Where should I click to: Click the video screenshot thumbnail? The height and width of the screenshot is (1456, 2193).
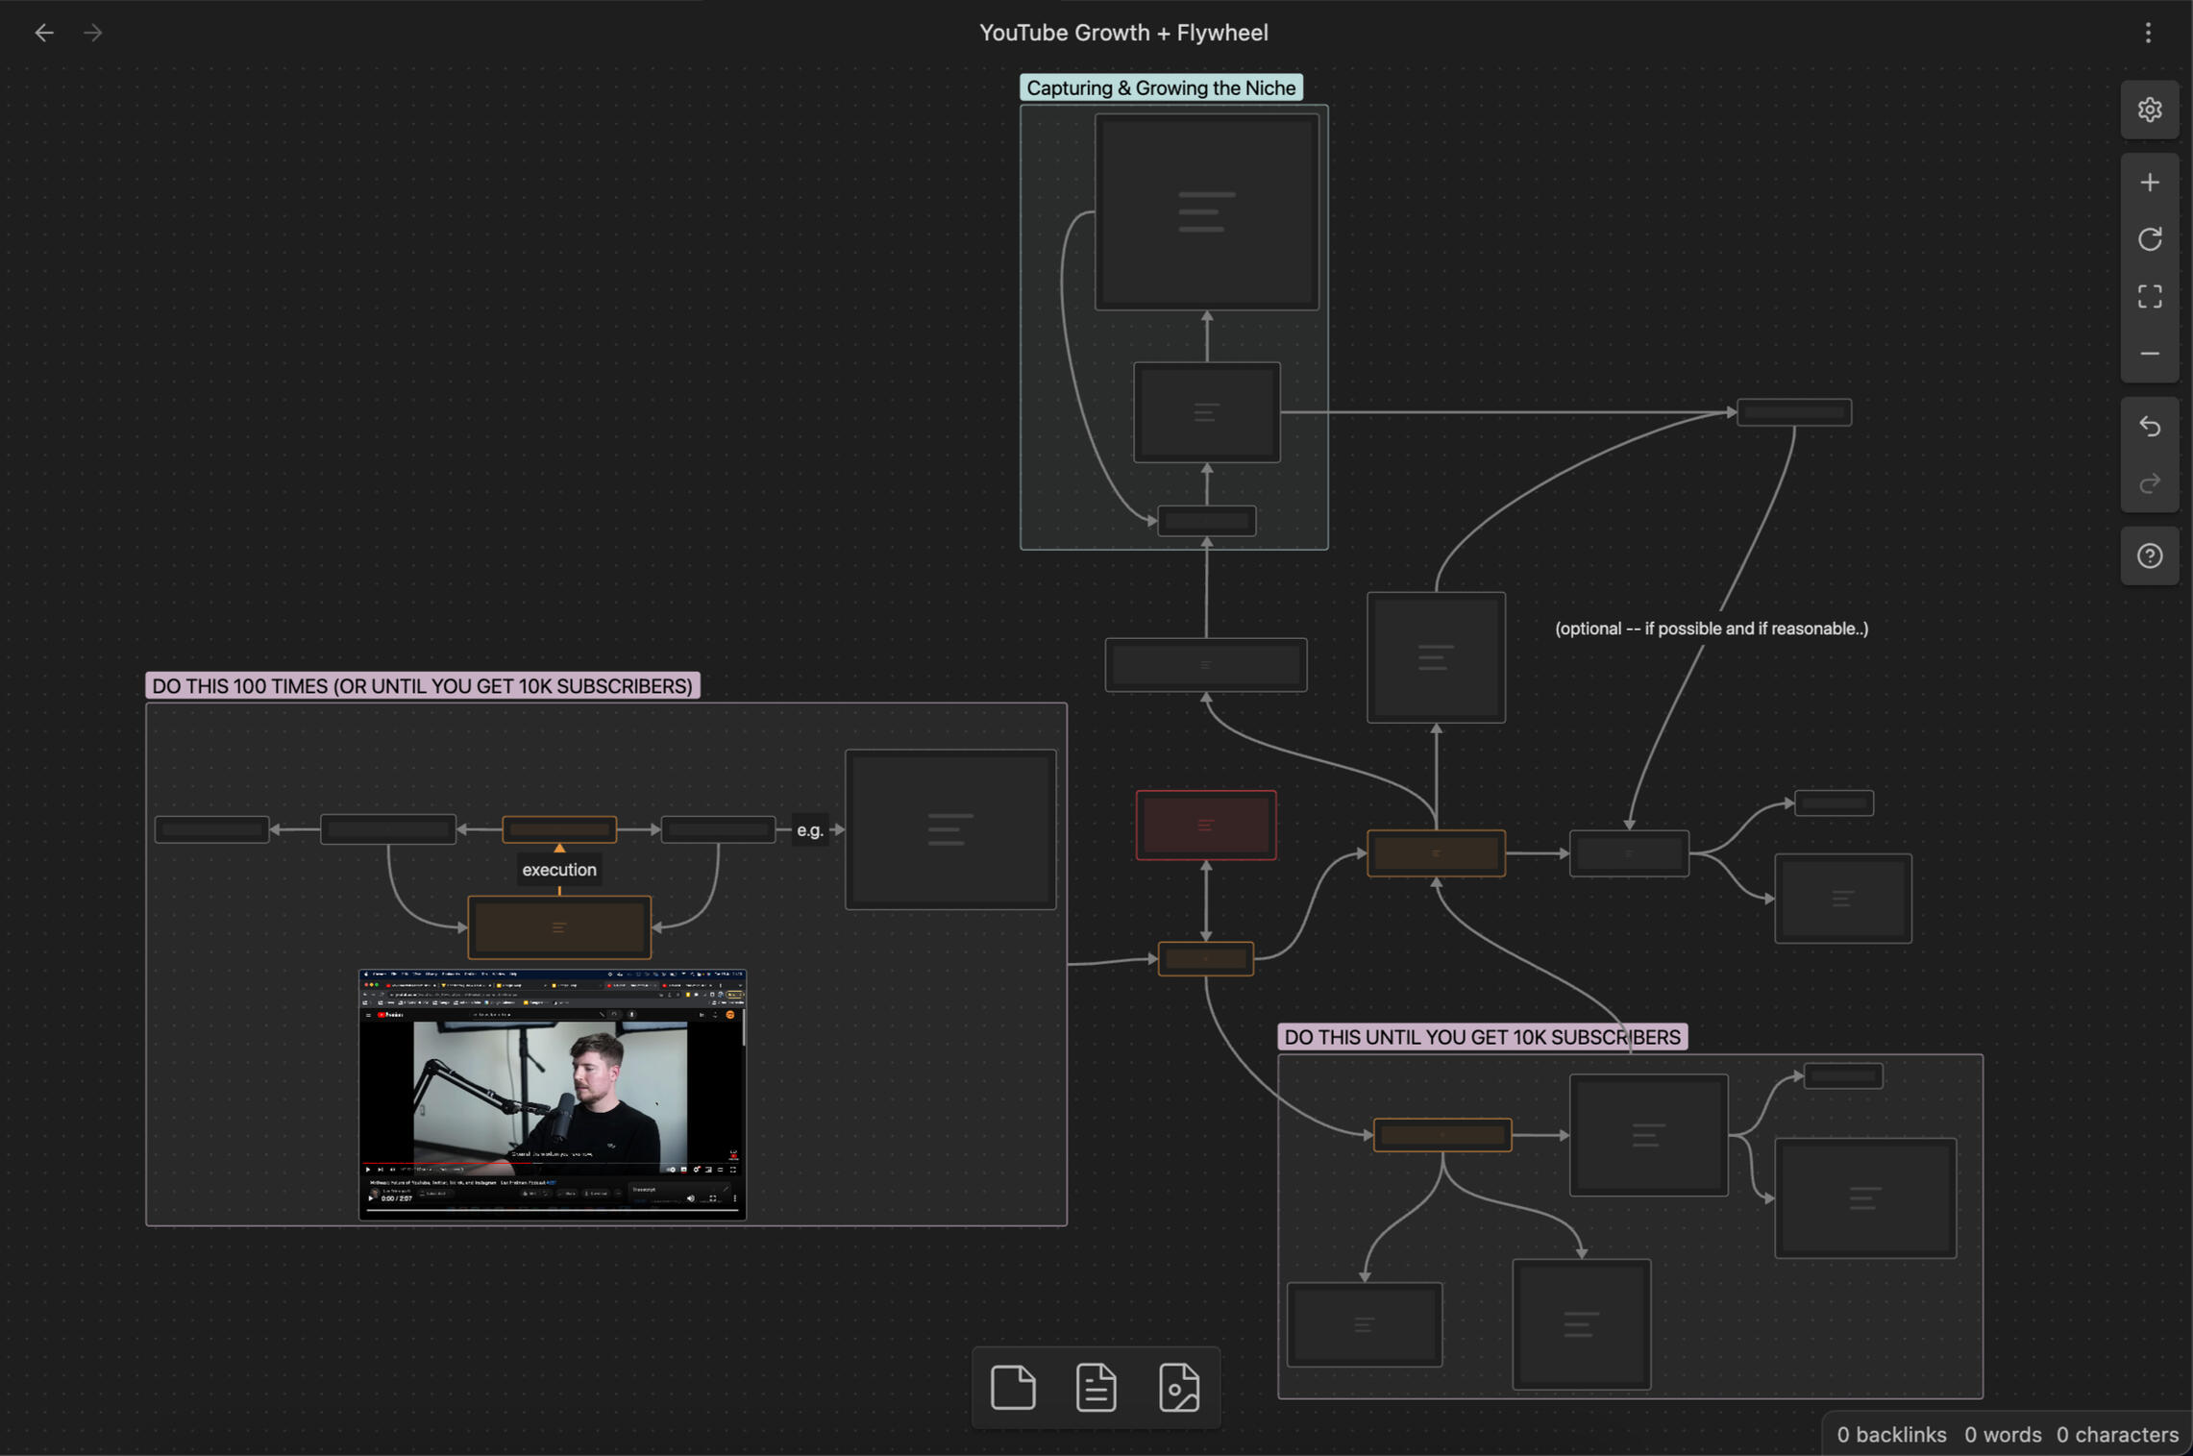(552, 1095)
